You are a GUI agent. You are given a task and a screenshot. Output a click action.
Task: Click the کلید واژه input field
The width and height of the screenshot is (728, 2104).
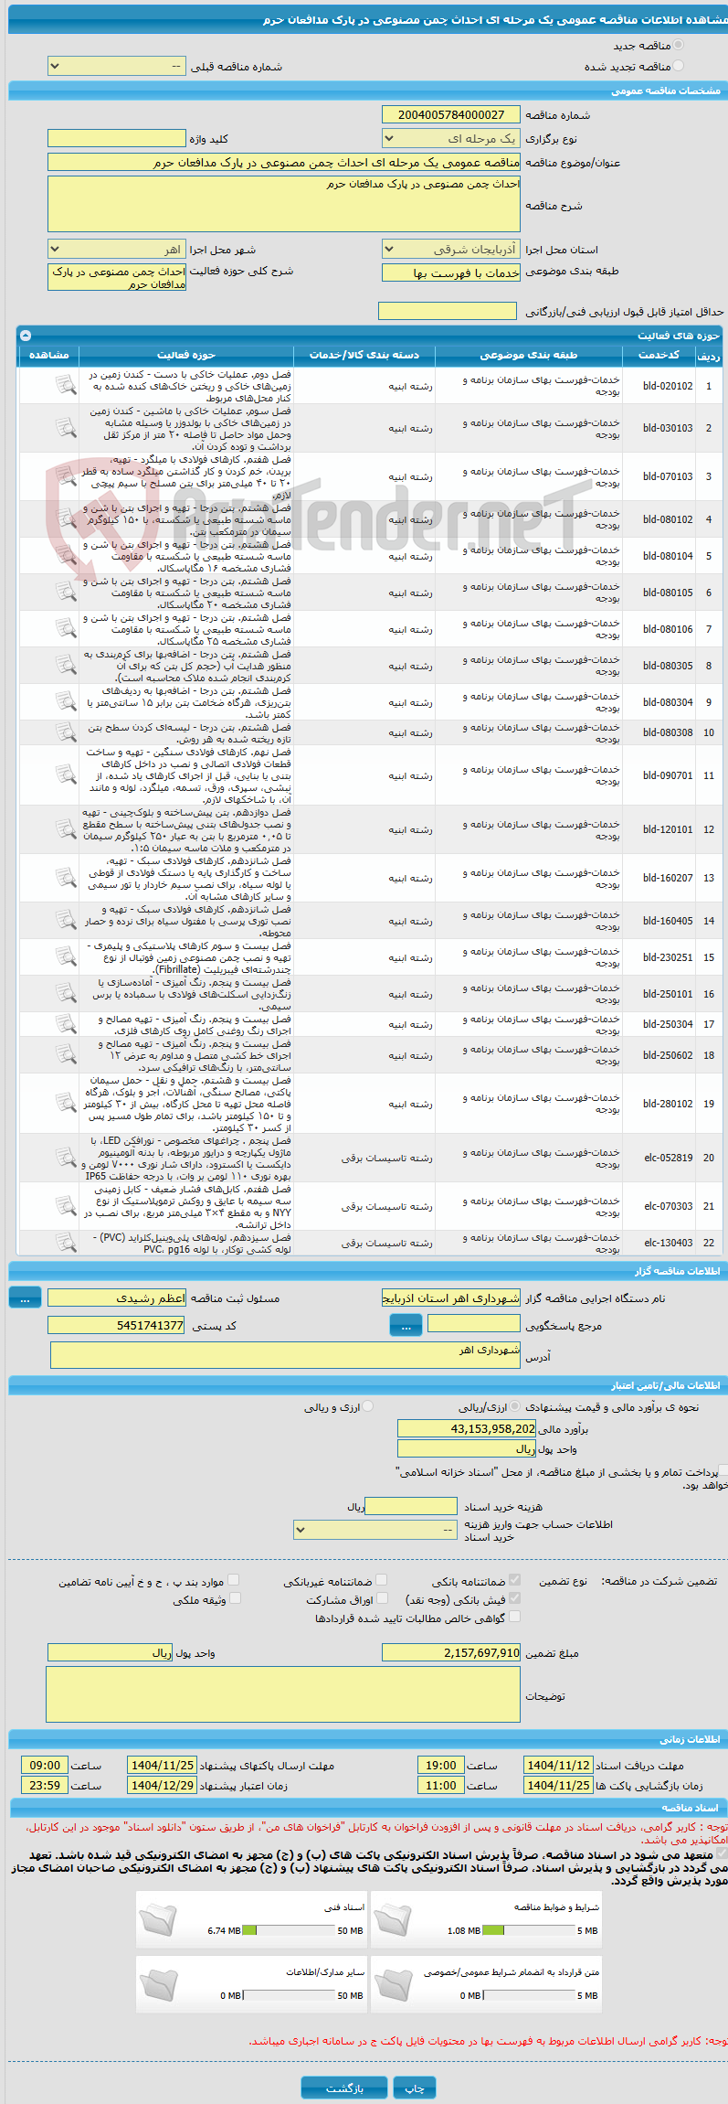(116, 138)
